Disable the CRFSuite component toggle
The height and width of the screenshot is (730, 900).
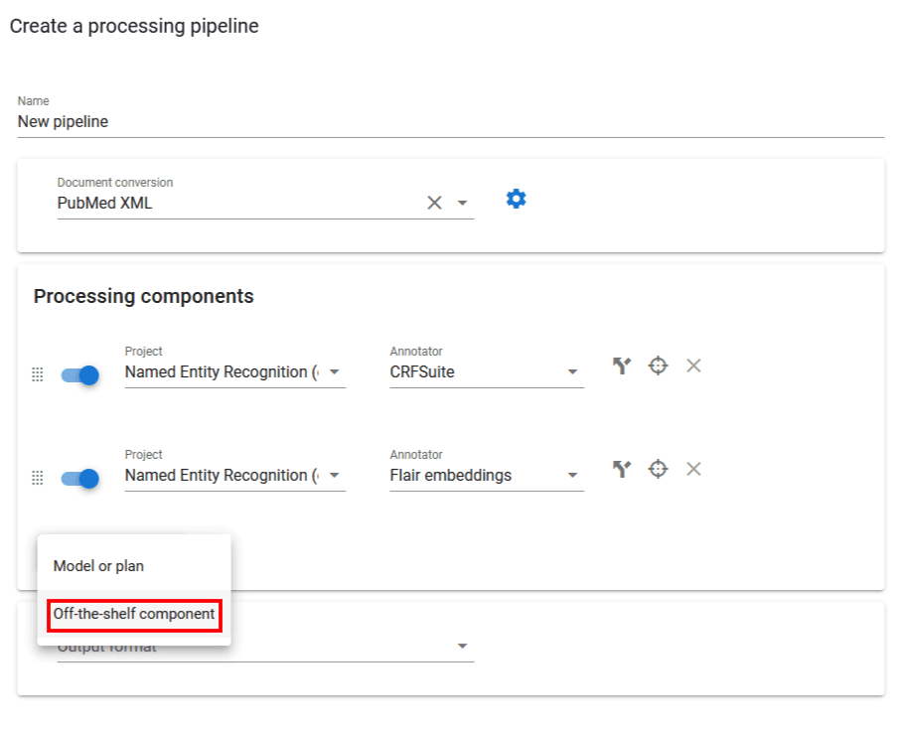click(x=80, y=375)
